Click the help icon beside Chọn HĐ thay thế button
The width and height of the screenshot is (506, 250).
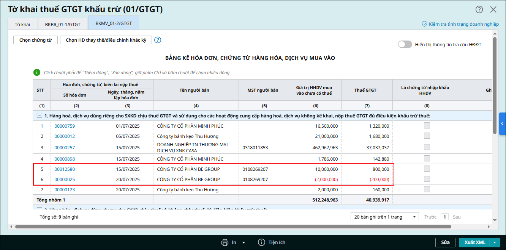[158, 40]
